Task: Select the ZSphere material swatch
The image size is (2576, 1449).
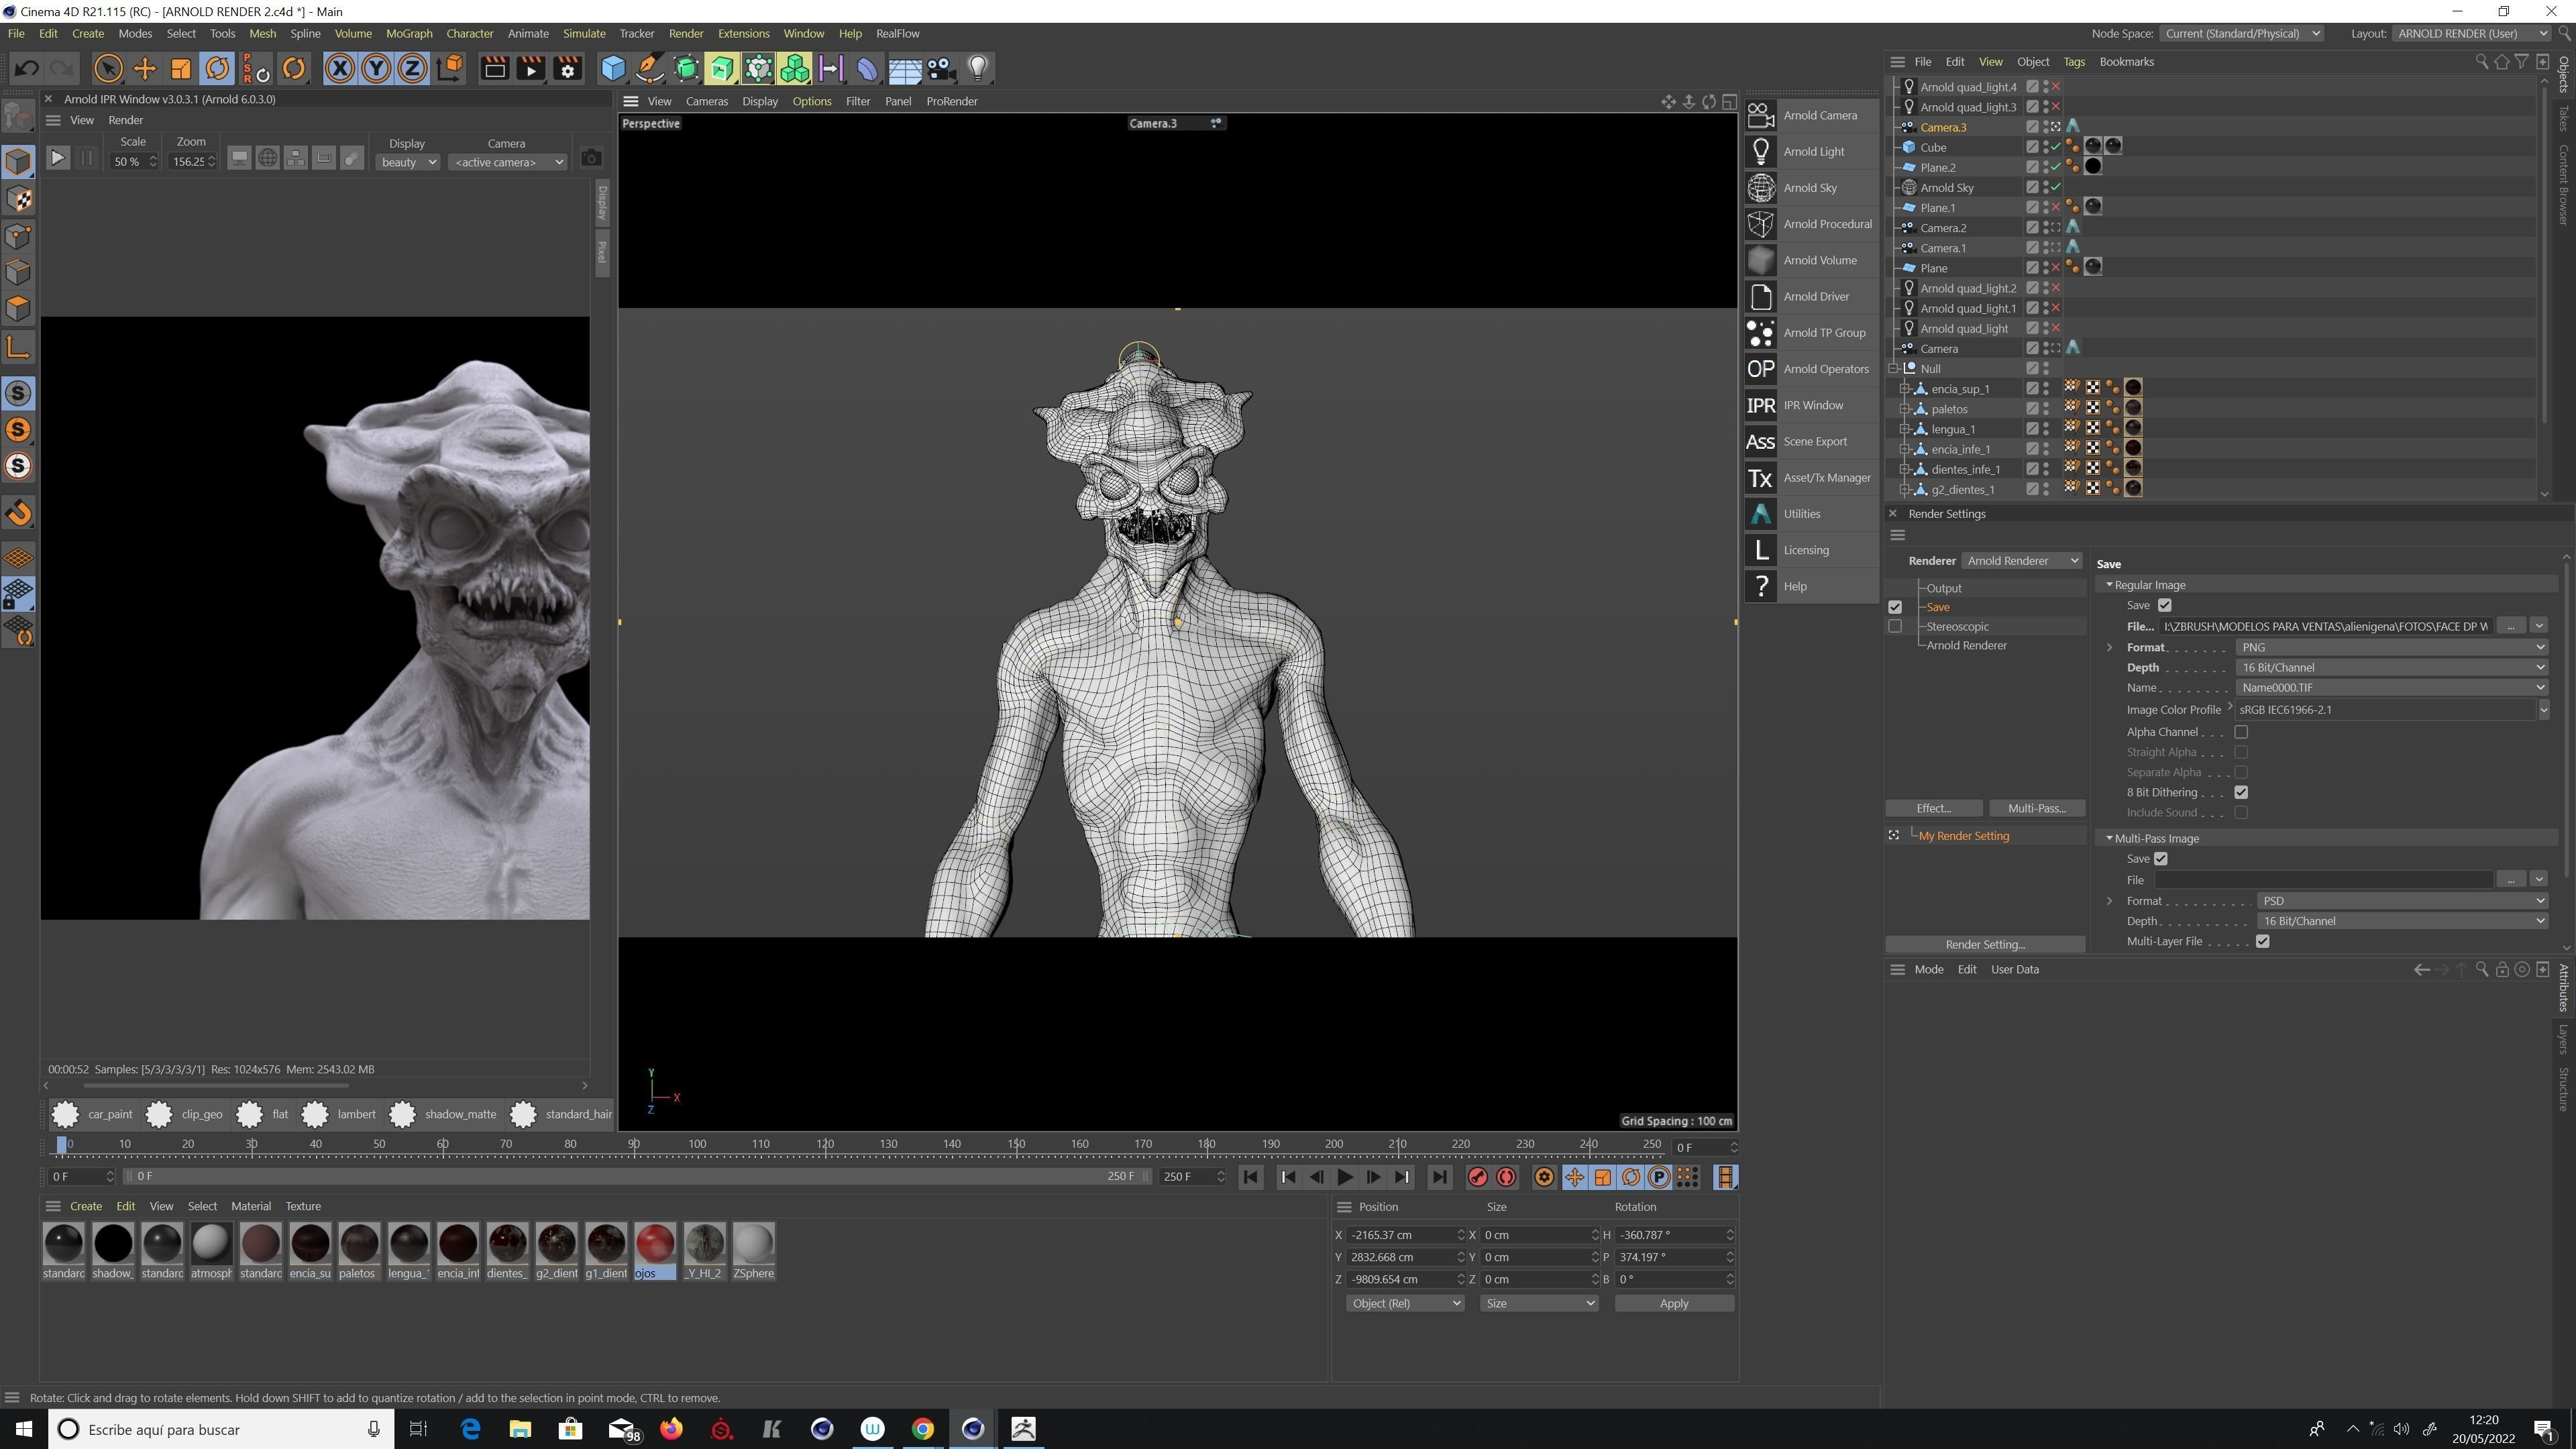Action: [753, 1251]
